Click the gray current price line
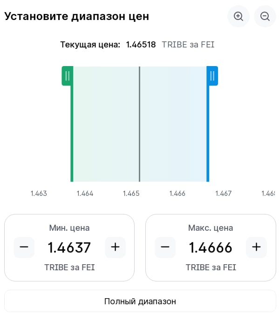This screenshot has height=314, width=279. tap(140, 124)
